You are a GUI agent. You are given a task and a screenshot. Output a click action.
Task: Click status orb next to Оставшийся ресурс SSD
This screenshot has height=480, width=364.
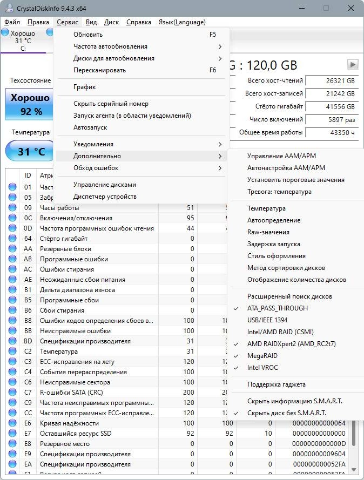click(x=12, y=433)
